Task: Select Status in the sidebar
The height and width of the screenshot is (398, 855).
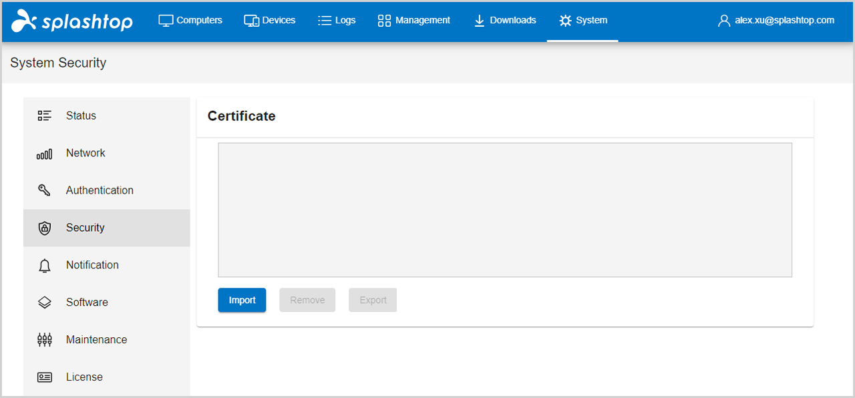Action: pyautogui.click(x=107, y=116)
